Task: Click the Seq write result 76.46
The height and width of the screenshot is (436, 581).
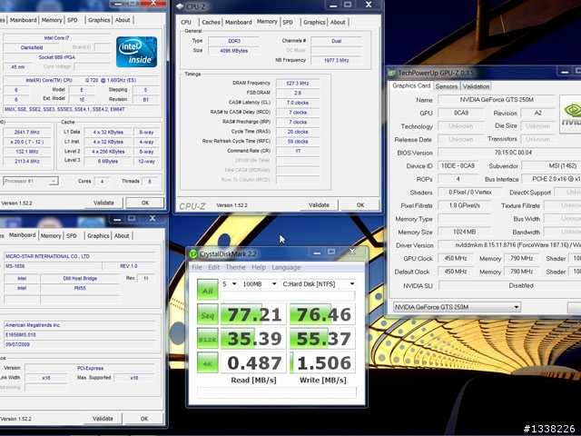Action: coord(323,314)
